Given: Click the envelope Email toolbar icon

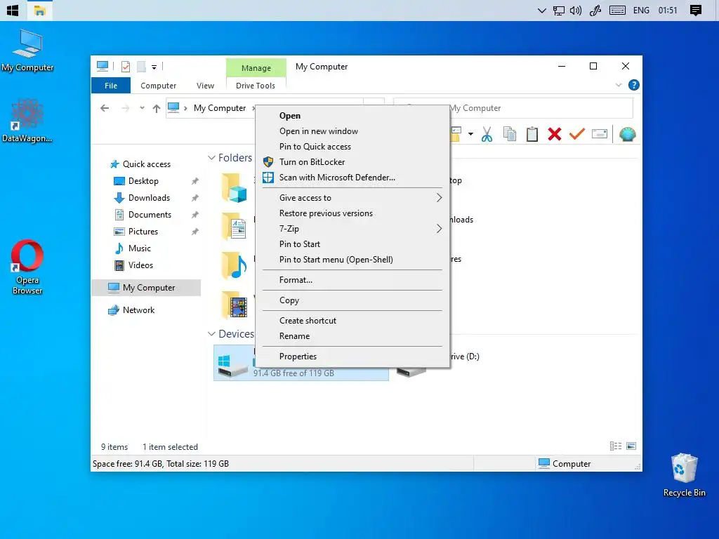Looking at the screenshot, I should (600, 134).
